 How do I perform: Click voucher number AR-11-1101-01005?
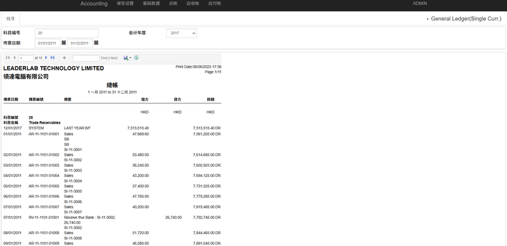44,186
